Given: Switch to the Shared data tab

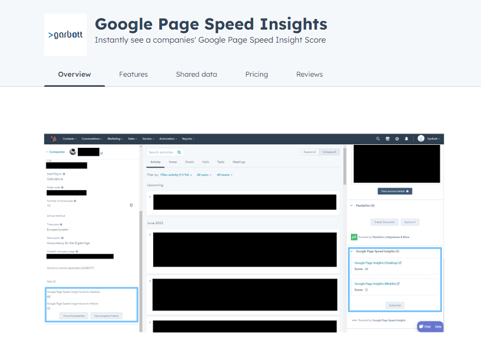Looking at the screenshot, I should (x=197, y=74).
